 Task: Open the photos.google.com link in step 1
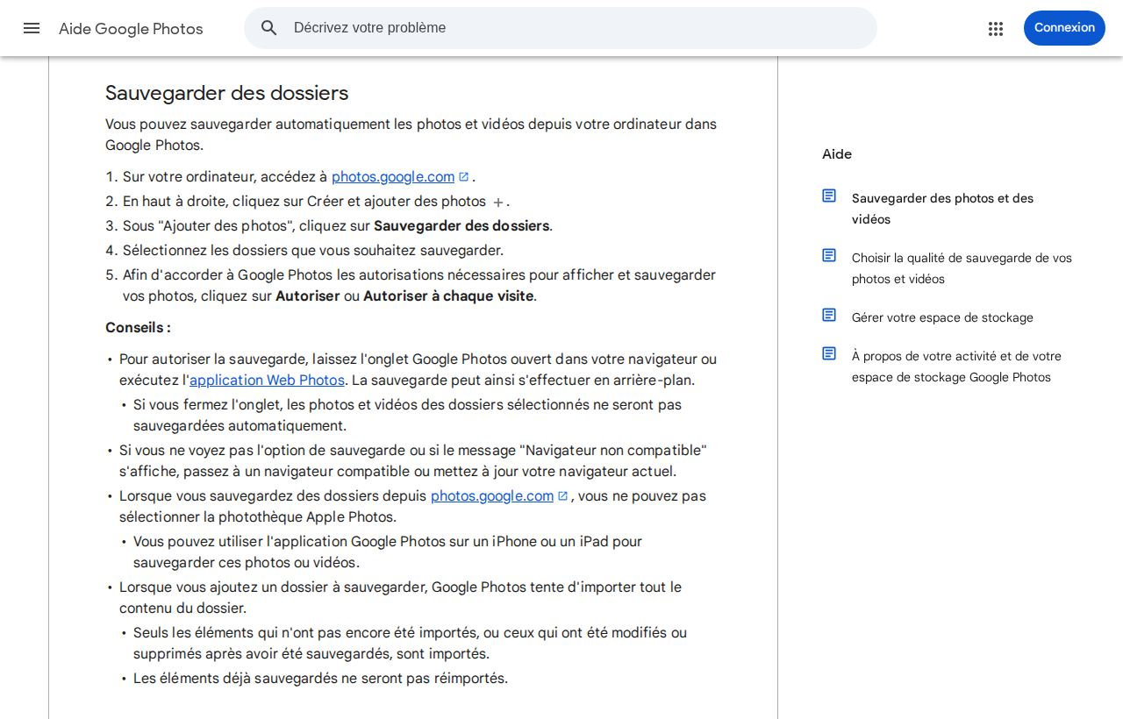[393, 177]
